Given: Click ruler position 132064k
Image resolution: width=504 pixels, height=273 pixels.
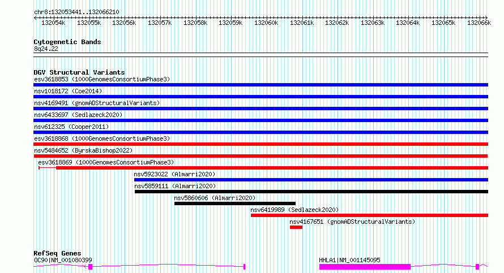Looking at the screenshot, I should [408, 23].
